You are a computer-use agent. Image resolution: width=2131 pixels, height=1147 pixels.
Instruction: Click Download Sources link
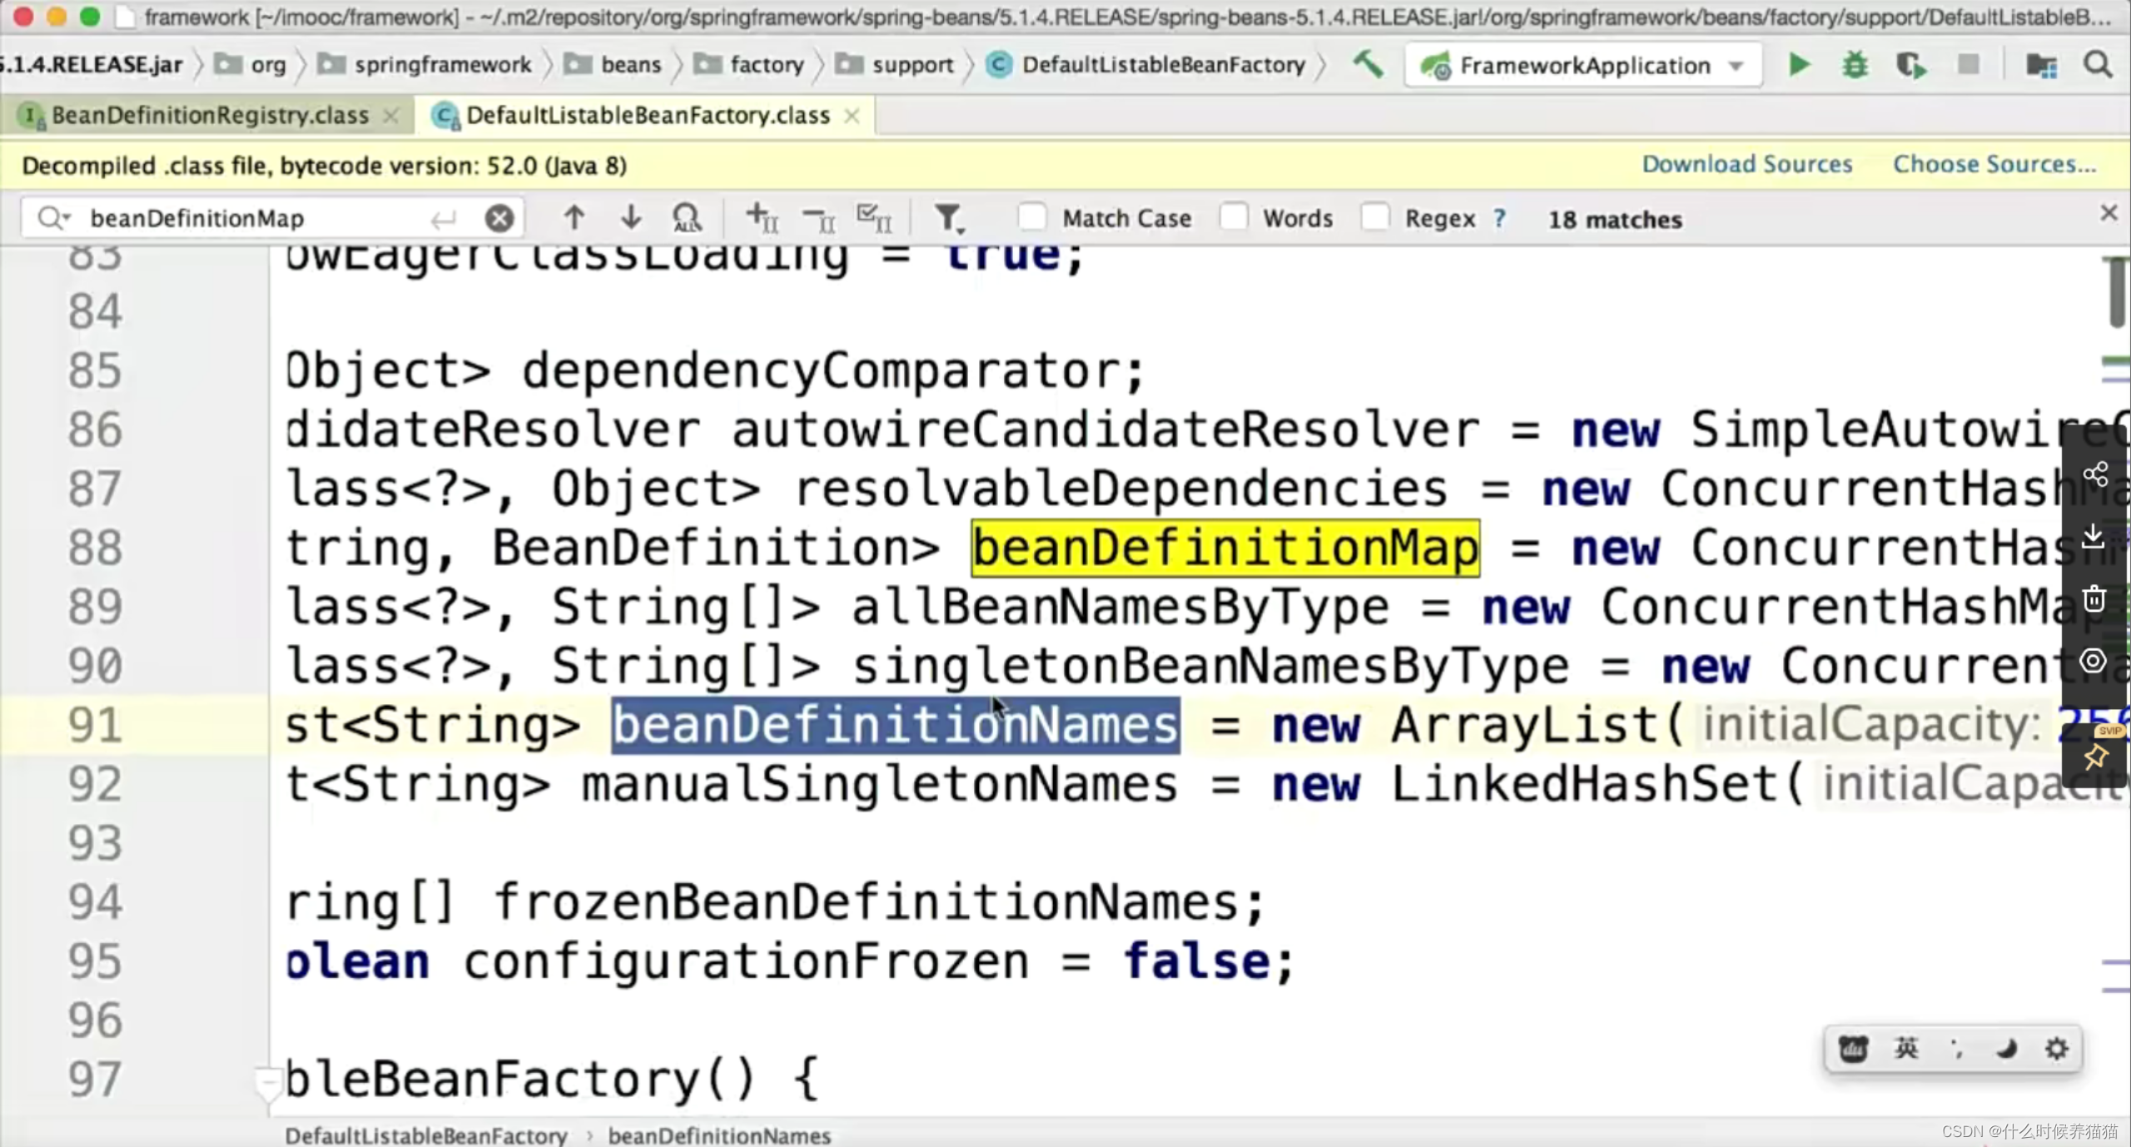point(1746,165)
